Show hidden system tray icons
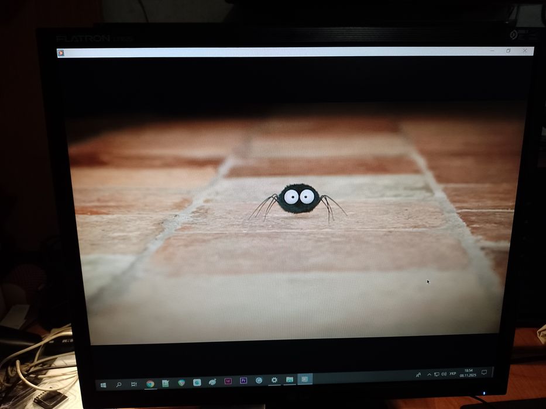Viewport: 546px width, 409px height. click(429, 375)
